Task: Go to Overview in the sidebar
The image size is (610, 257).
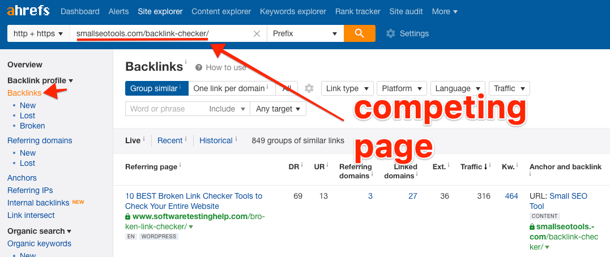Action: click(x=25, y=65)
